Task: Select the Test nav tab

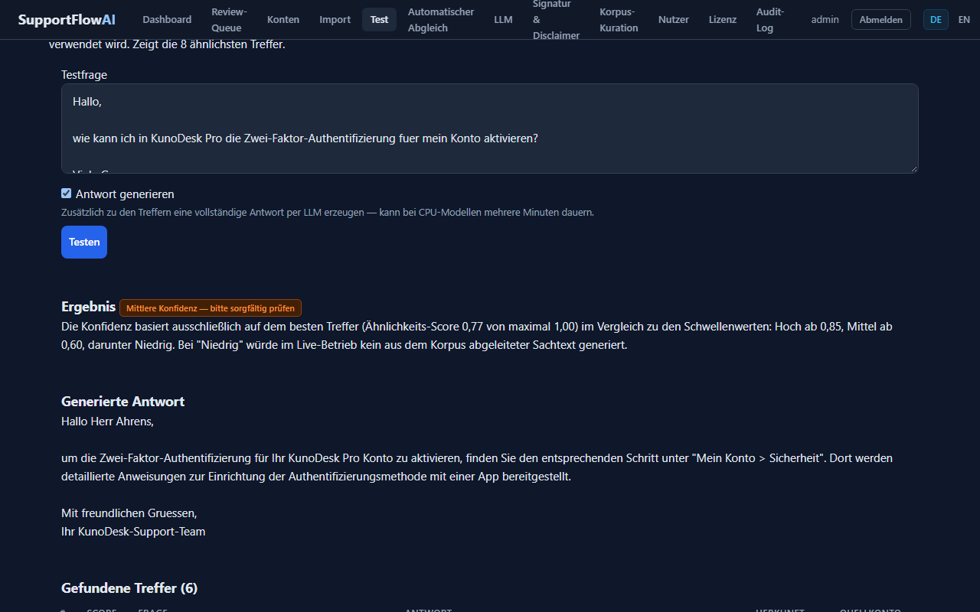Action: [x=379, y=20]
